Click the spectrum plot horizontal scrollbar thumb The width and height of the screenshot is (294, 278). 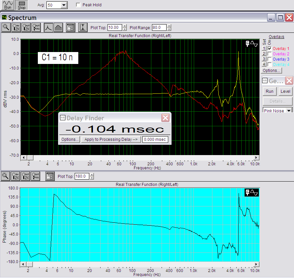tap(30, 158)
